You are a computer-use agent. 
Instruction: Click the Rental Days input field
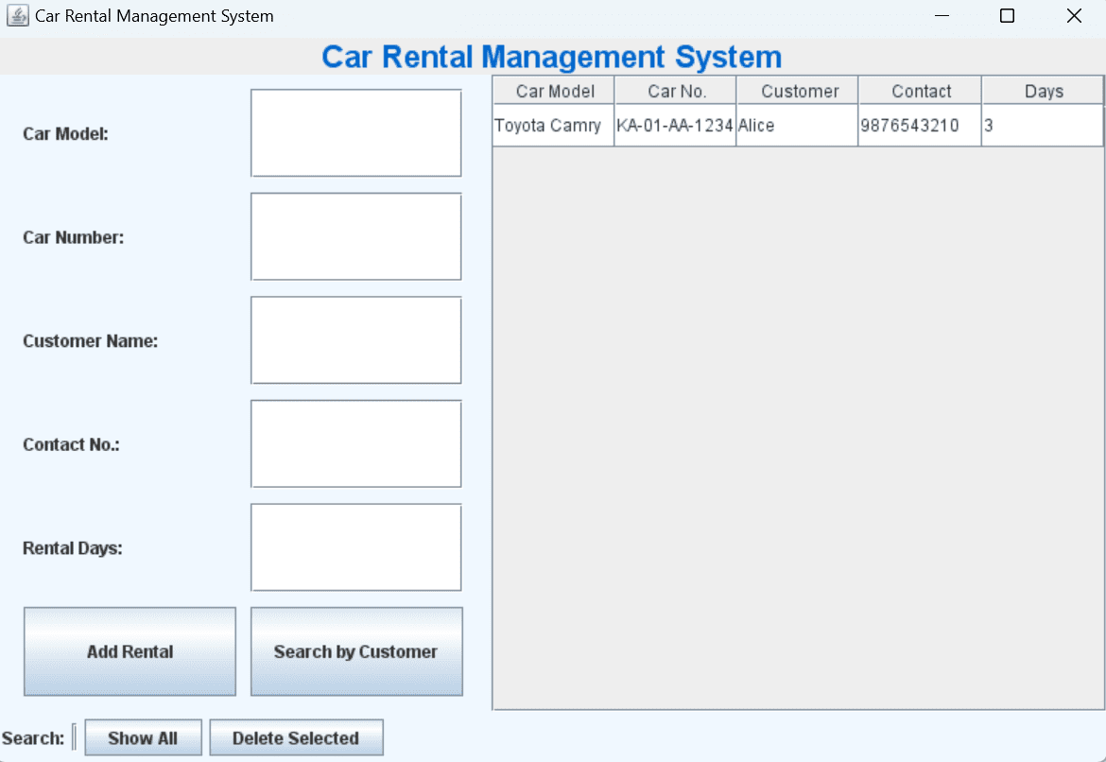coord(355,547)
